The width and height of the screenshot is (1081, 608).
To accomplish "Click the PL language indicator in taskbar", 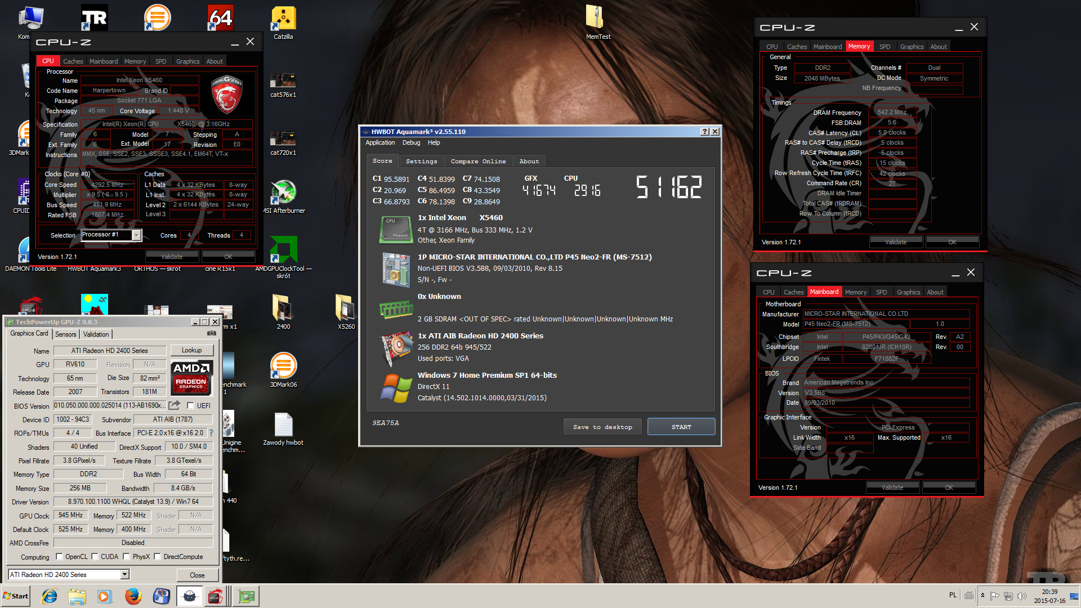I will point(953,595).
